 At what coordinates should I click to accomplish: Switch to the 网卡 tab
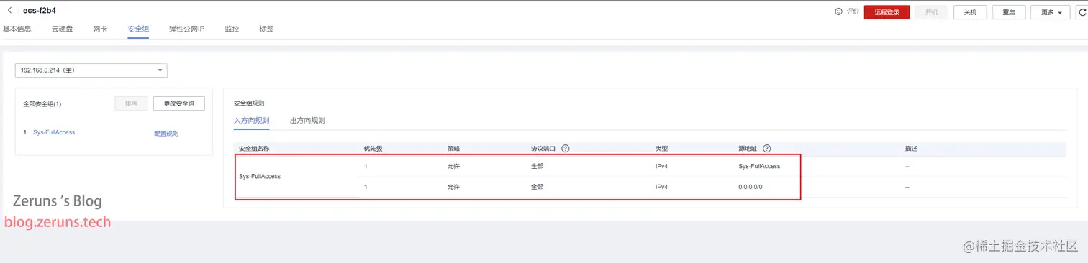(x=100, y=29)
